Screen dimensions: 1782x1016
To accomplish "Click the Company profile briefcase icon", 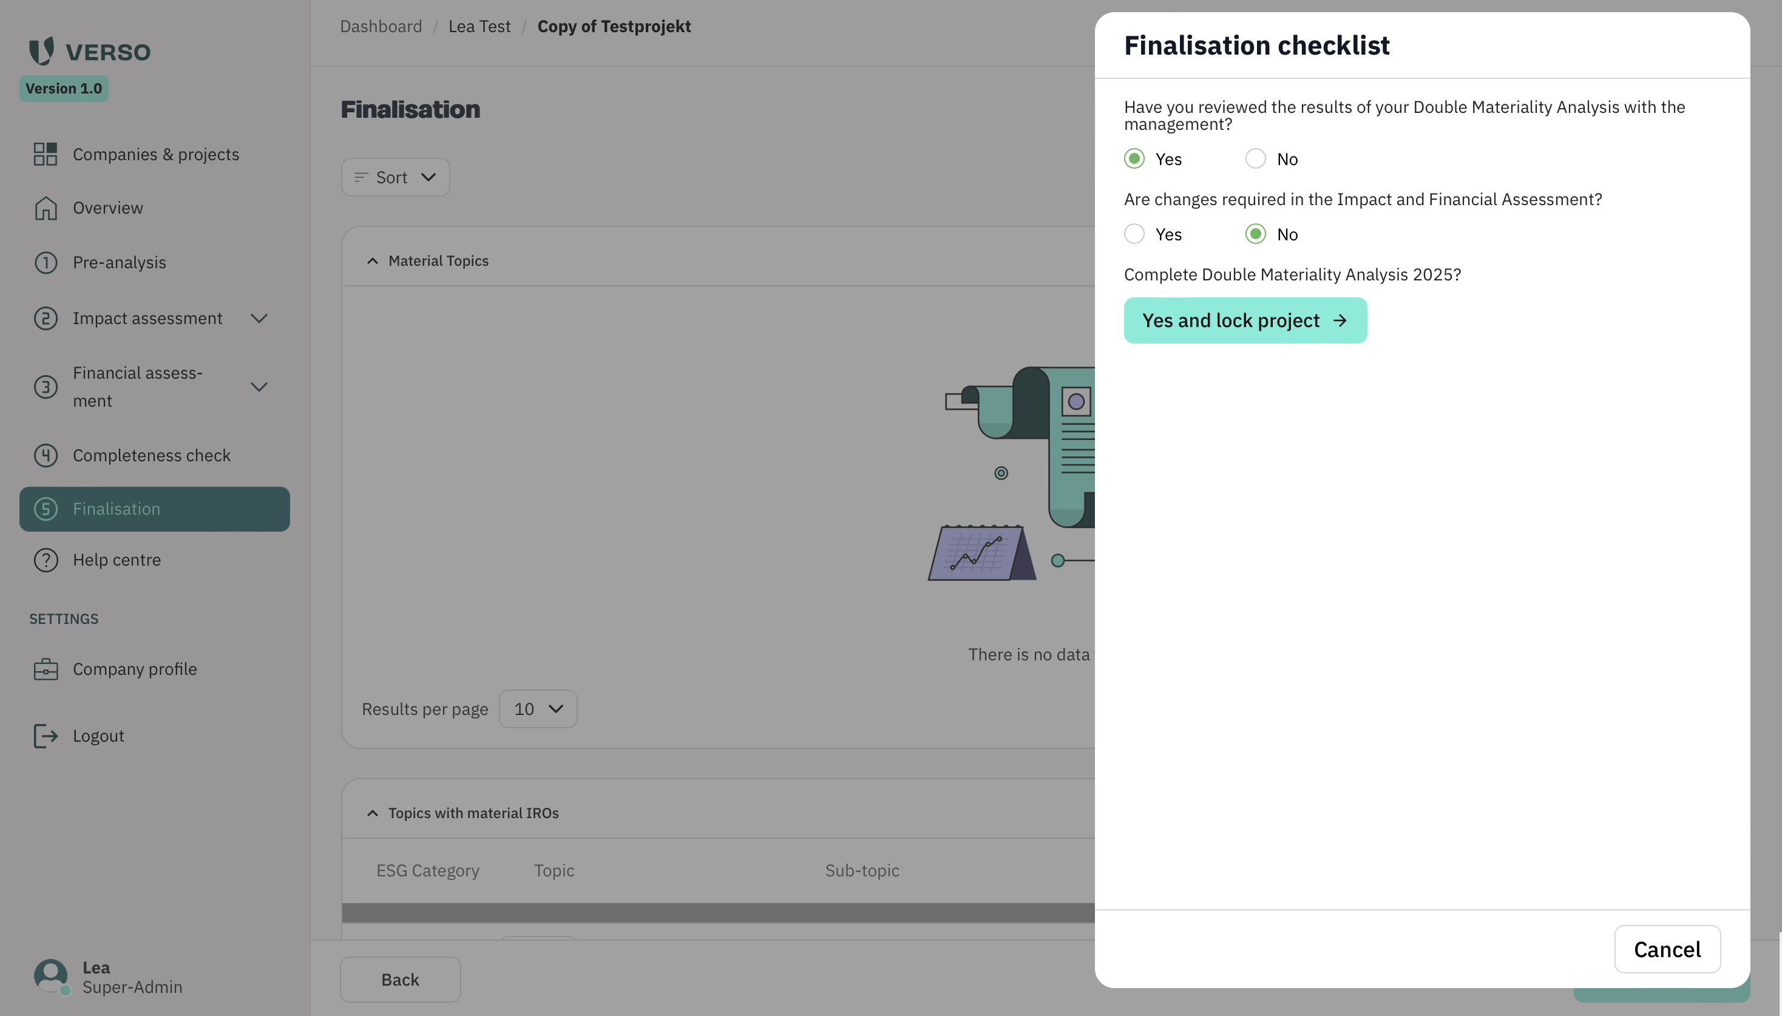I will coord(46,669).
